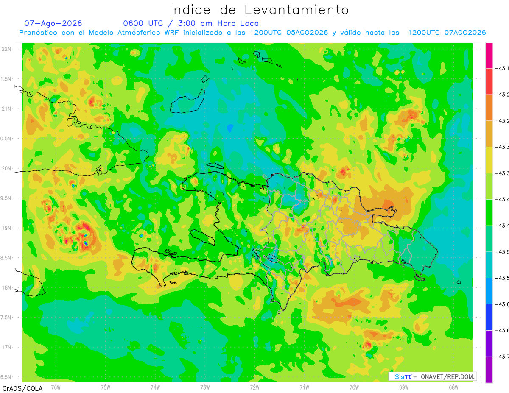This screenshot has width=509, height=393.
Task: Click the 'ONAMET/REP.DOM.' credit box
Action: point(433,376)
